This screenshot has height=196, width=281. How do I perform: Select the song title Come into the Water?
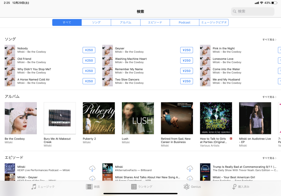(226, 69)
